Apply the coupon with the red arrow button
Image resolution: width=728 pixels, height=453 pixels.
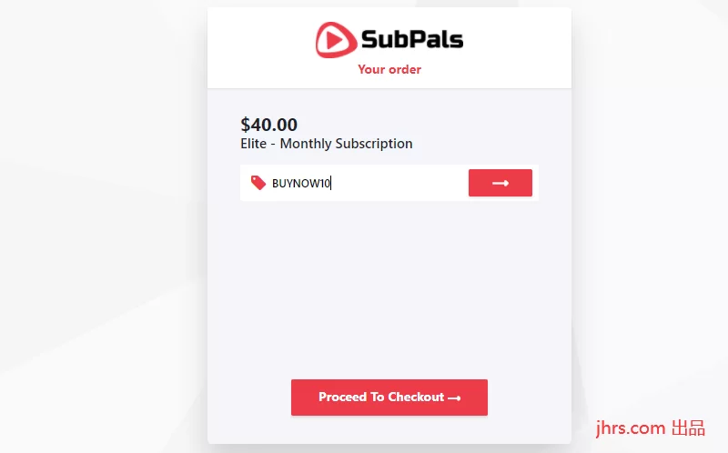click(x=500, y=183)
